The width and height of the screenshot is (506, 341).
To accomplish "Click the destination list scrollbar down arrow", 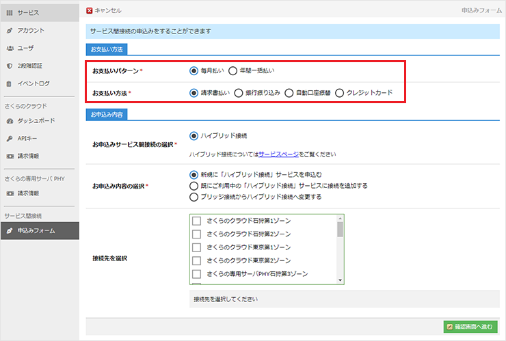I will click(340, 279).
